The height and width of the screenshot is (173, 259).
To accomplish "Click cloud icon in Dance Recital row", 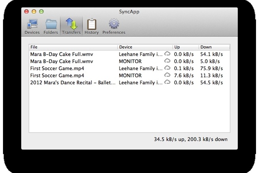I will [x=167, y=82].
